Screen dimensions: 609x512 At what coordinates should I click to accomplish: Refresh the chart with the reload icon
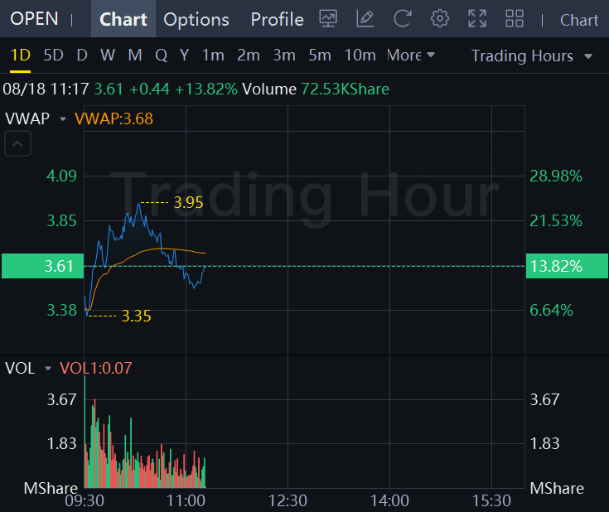coord(403,19)
